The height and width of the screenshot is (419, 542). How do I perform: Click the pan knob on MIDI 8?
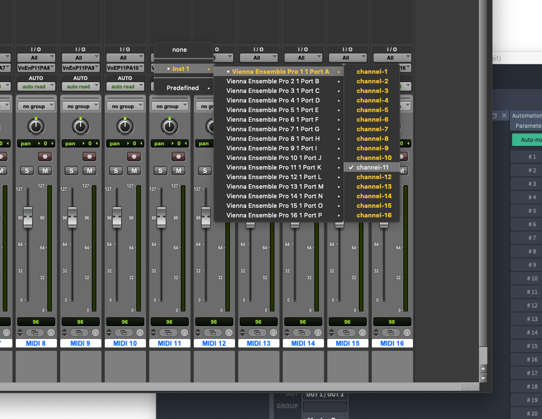(36, 126)
